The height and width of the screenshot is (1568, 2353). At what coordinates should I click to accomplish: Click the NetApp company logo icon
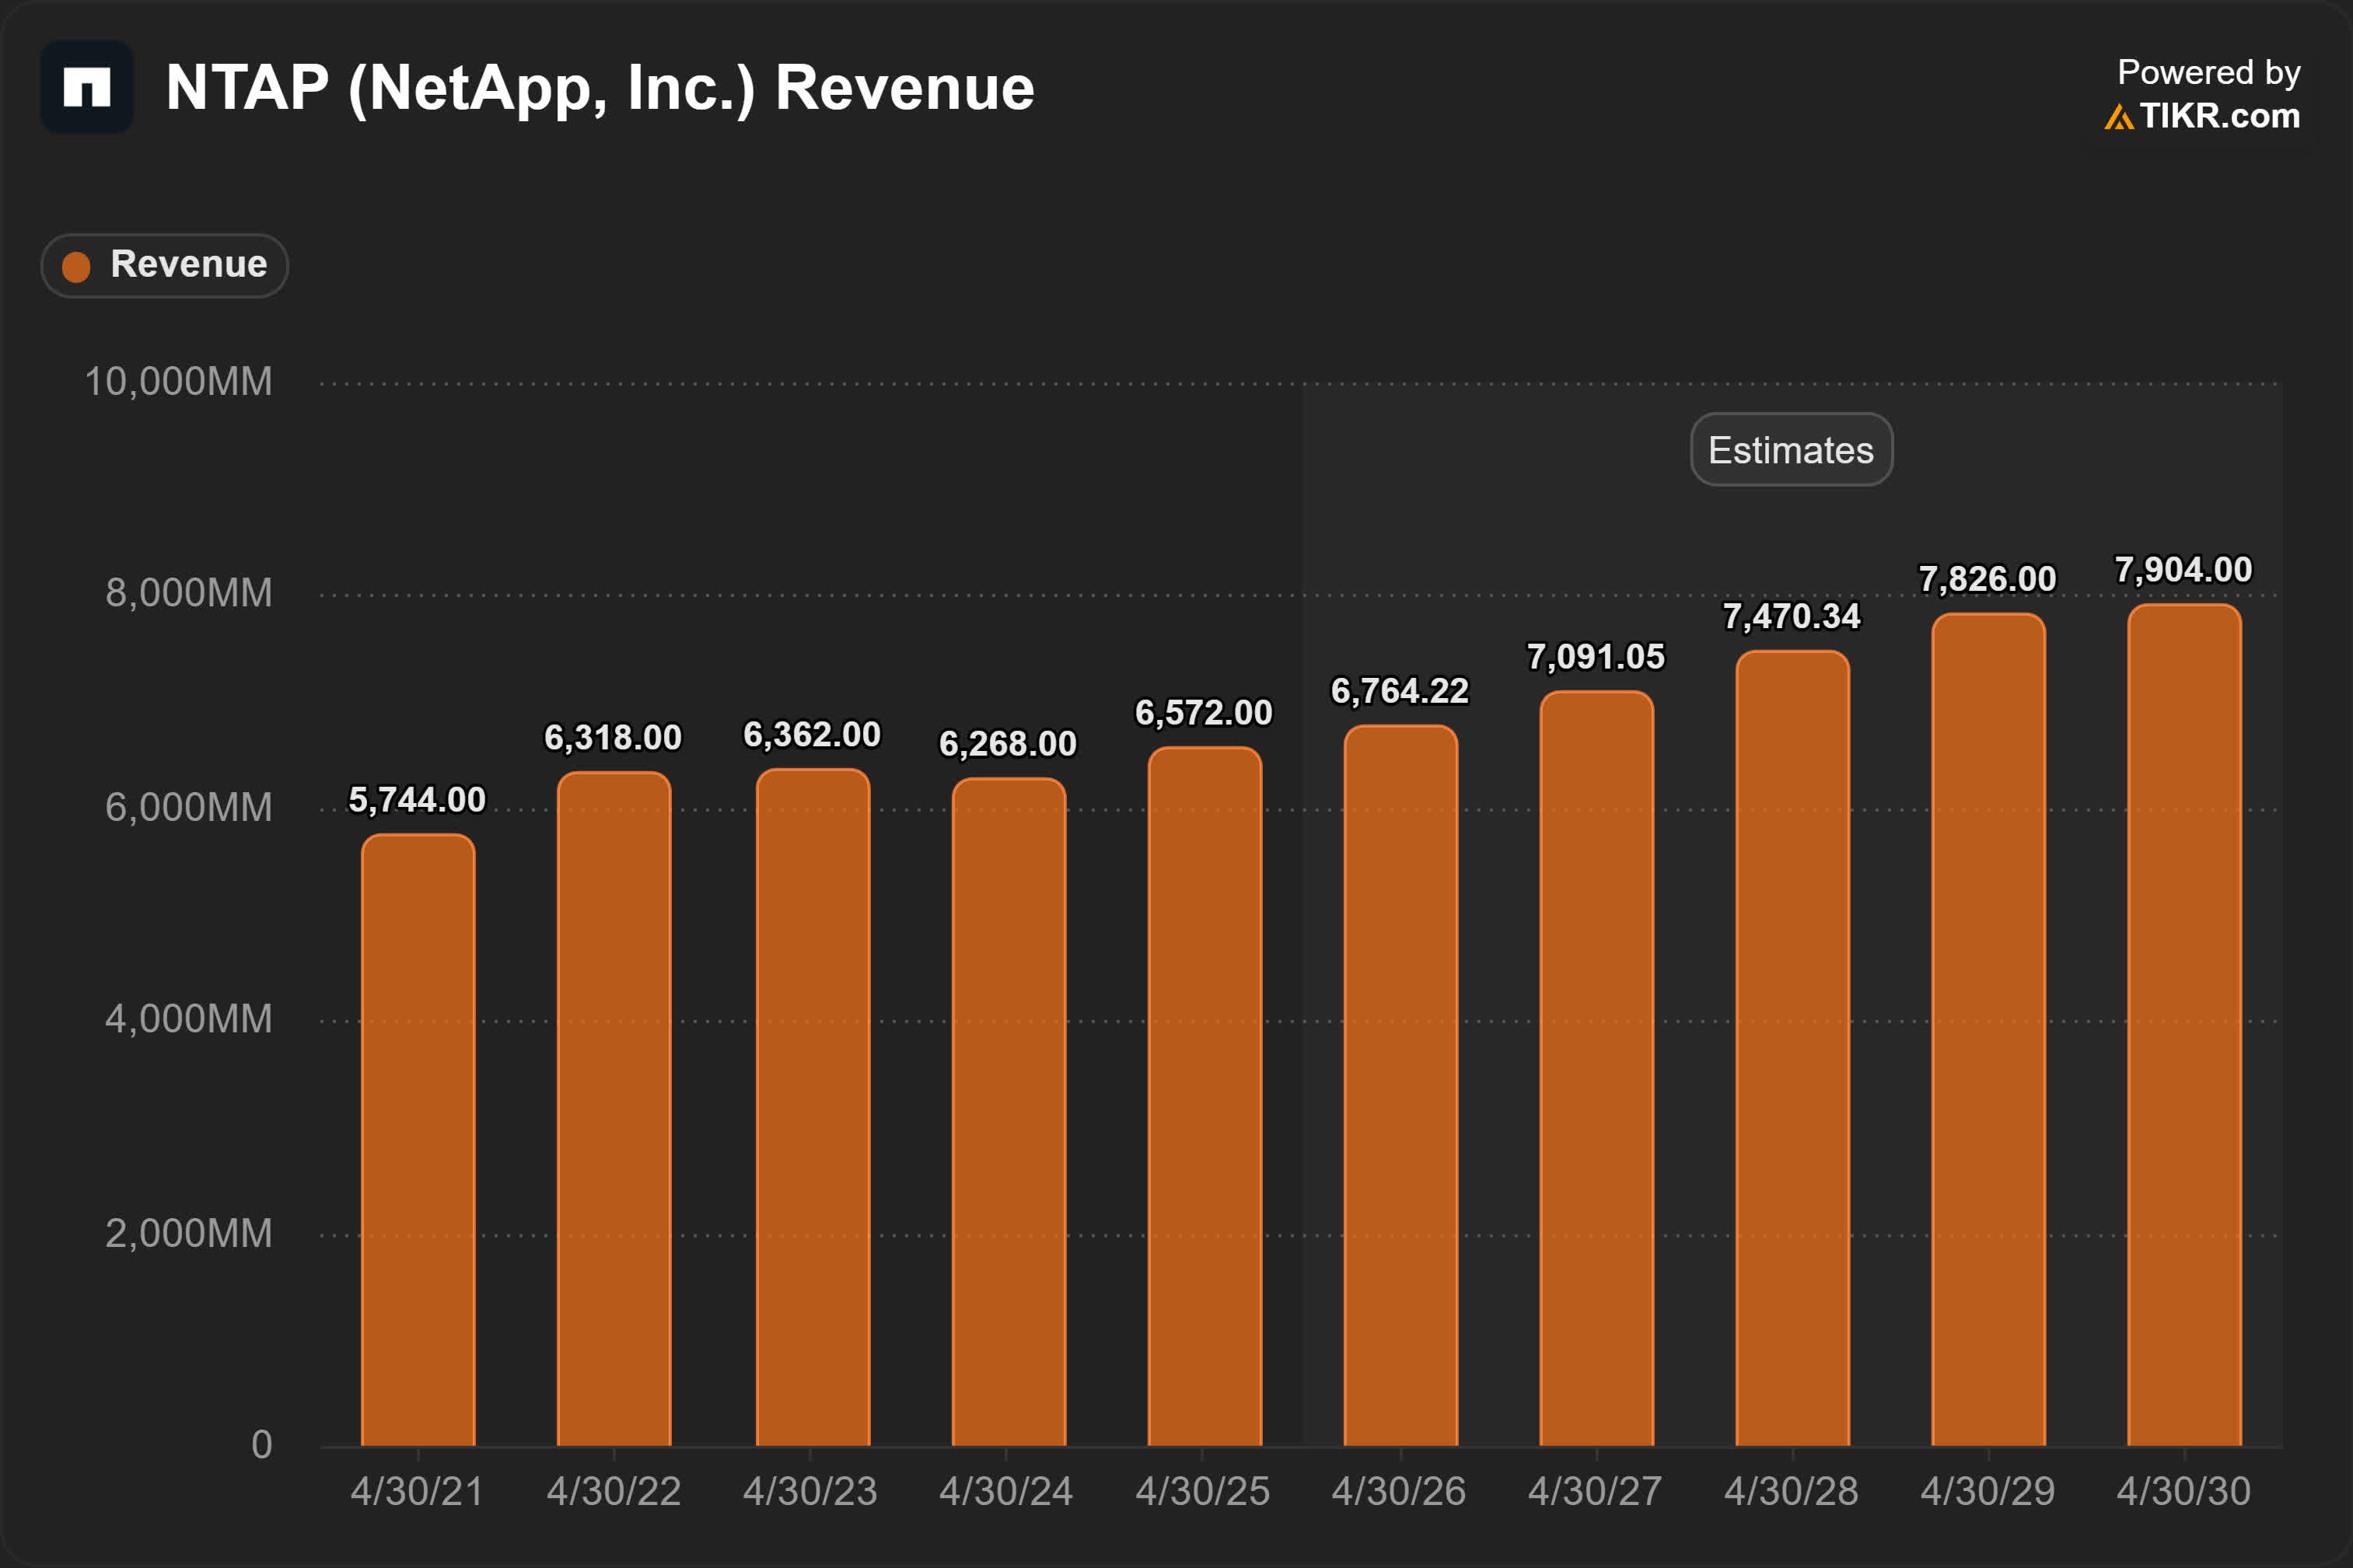[86, 88]
